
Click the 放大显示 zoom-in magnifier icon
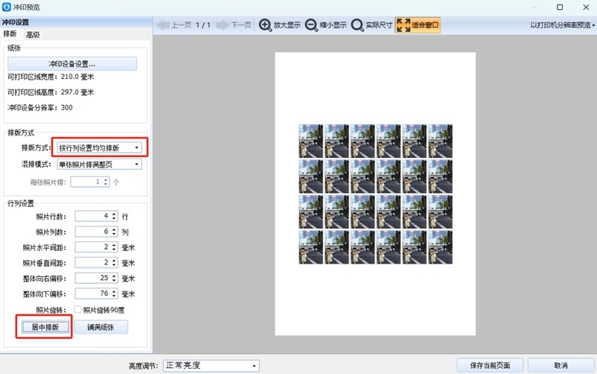pyautogui.click(x=265, y=25)
